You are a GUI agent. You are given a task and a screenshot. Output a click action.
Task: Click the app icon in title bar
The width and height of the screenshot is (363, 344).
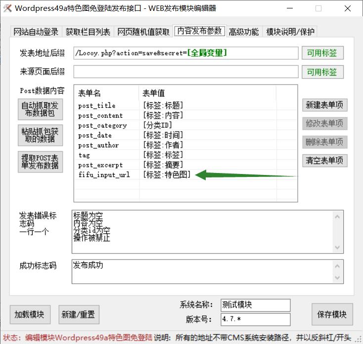point(7,8)
